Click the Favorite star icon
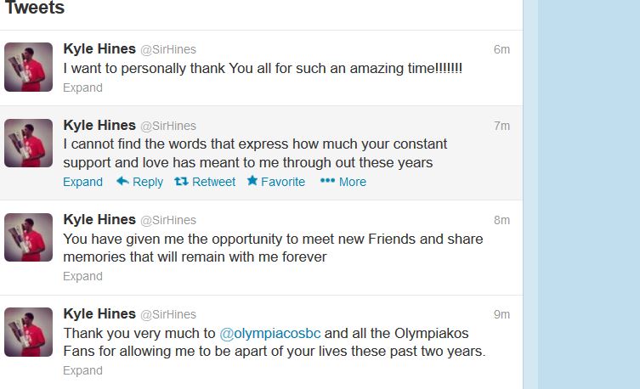This screenshot has width=640, height=389. pyautogui.click(x=252, y=181)
